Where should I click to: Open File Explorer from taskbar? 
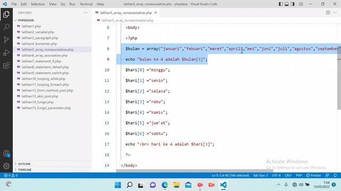point(176,185)
